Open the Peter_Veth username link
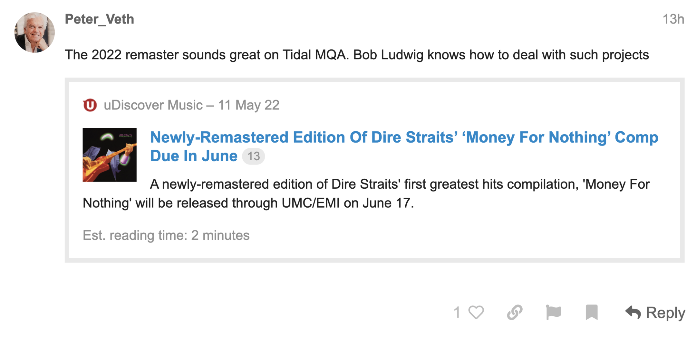This screenshot has width=696, height=339. (x=99, y=19)
